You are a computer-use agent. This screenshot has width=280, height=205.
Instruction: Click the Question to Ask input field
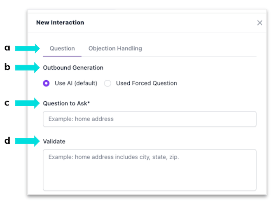149,119
